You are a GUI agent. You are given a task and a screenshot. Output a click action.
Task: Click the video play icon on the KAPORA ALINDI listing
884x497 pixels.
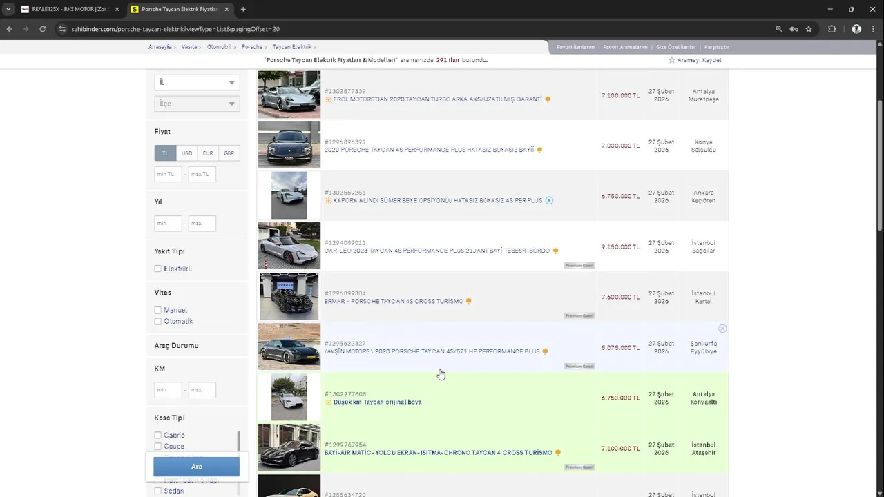(x=549, y=200)
